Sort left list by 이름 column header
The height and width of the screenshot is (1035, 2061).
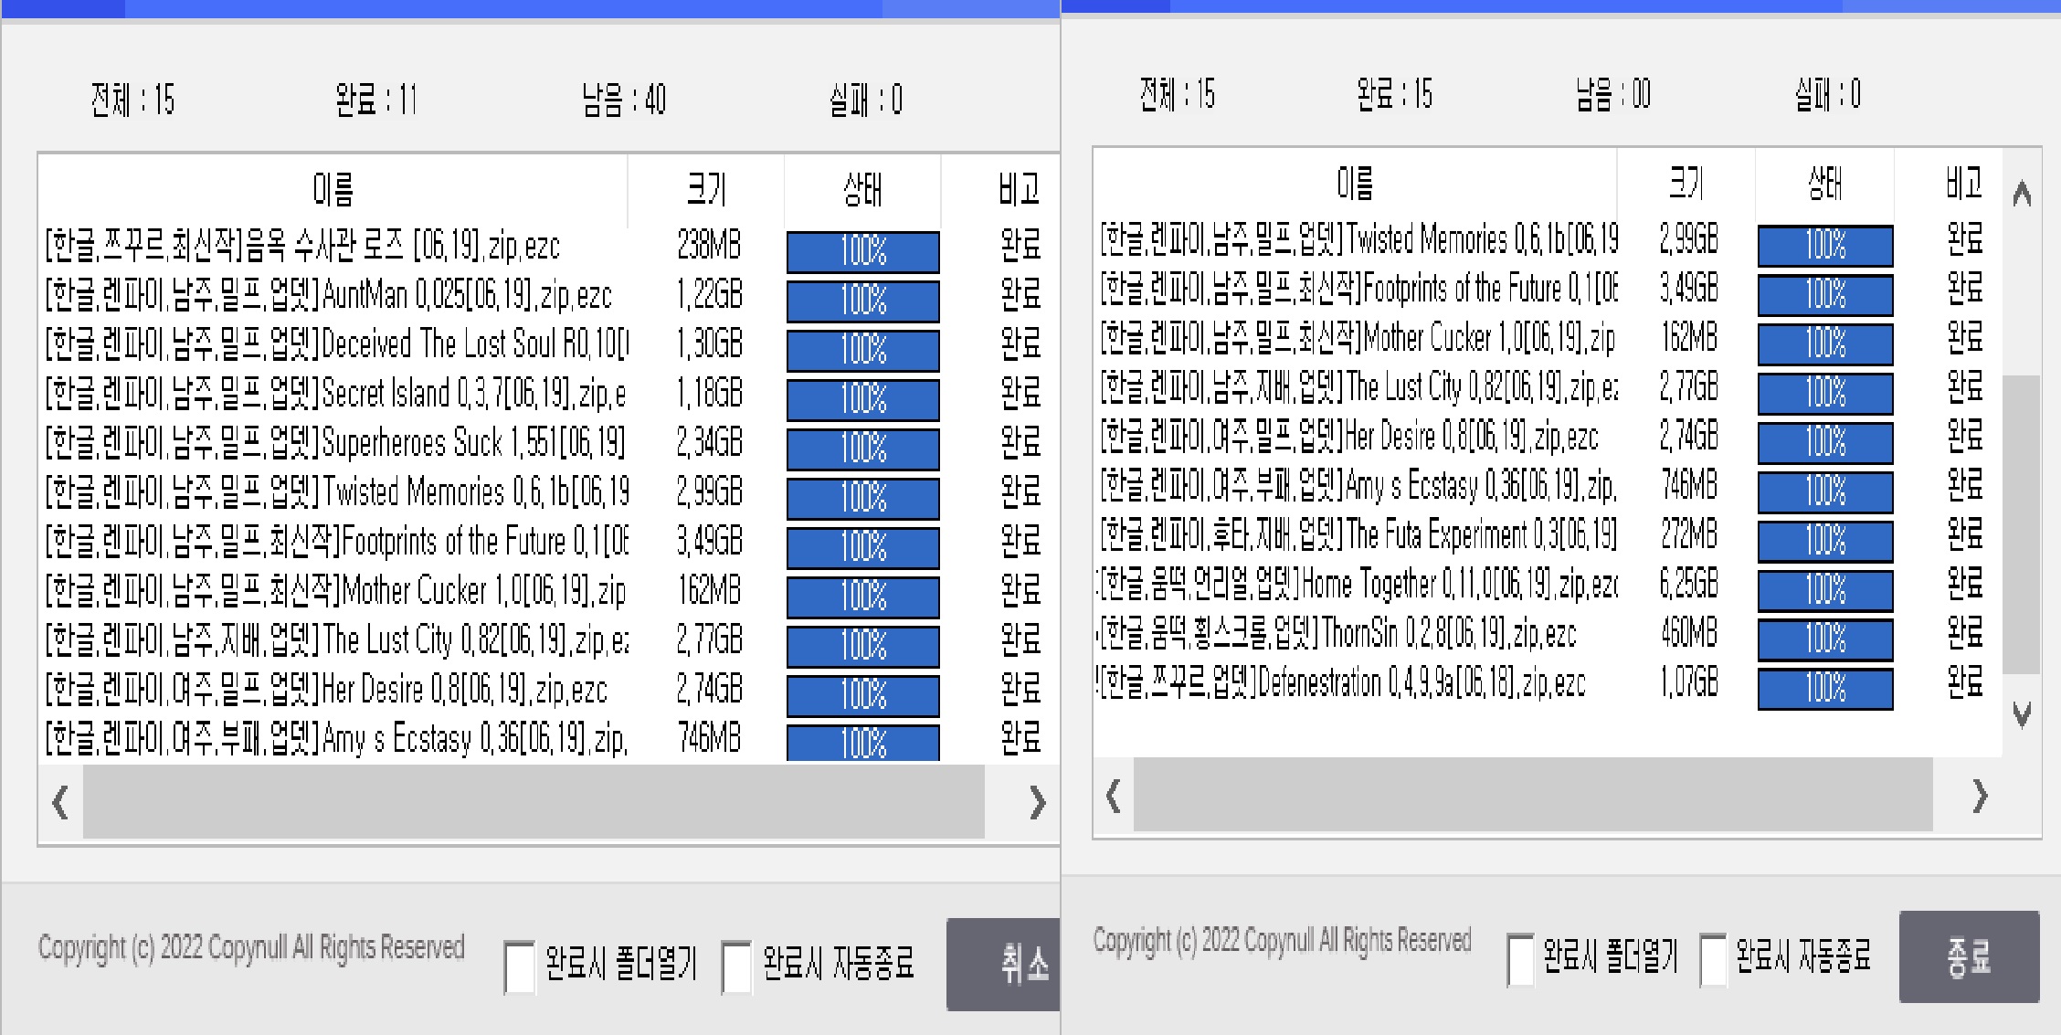pyautogui.click(x=333, y=190)
